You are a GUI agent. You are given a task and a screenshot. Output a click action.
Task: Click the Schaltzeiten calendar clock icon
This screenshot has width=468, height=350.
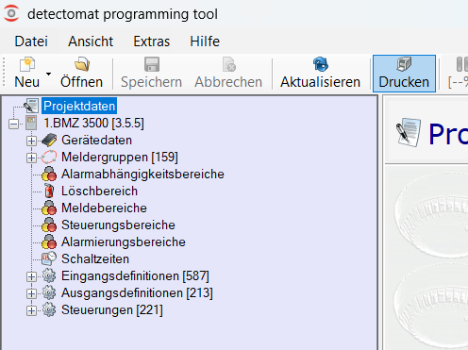(x=49, y=258)
